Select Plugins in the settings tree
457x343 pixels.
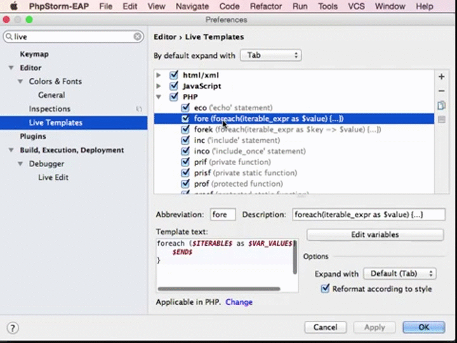coord(33,136)
